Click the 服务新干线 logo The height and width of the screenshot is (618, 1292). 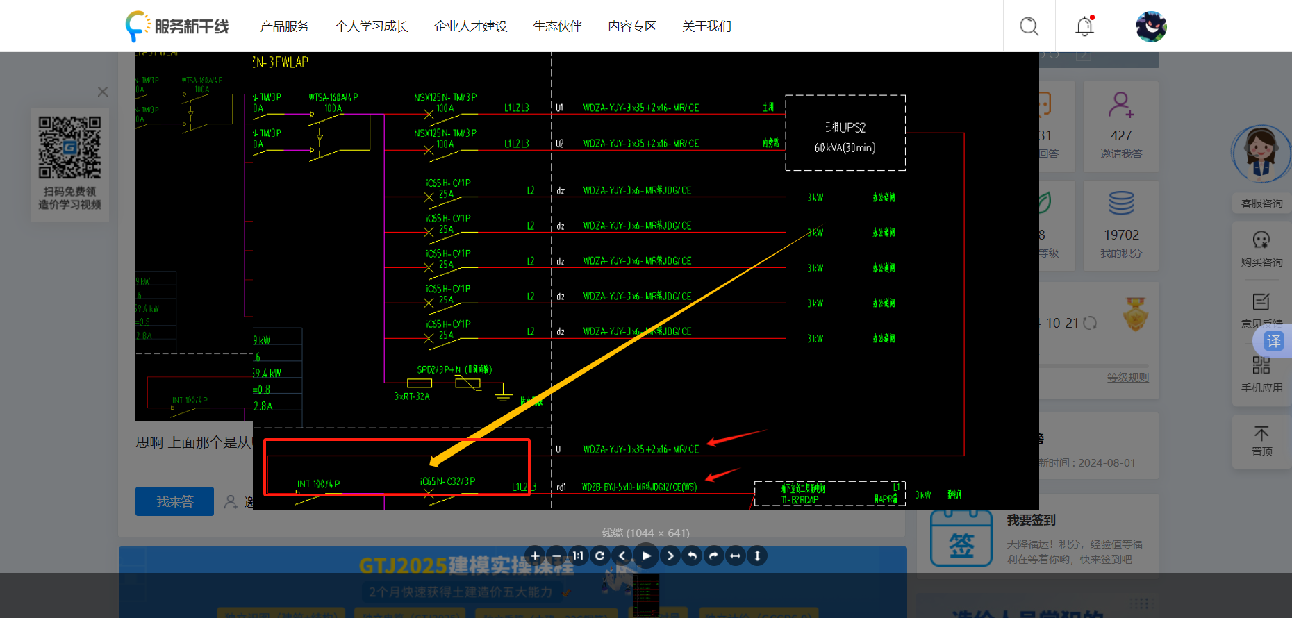pyautogui.click(x=177, y=26)
